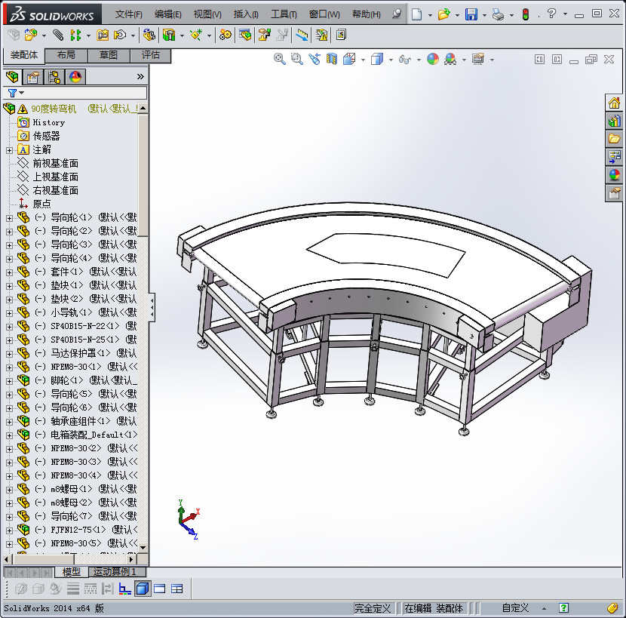The height and width of the screenshot is (618, 626).
Task: Open the 插入(I) menu
Action: pyautogui.click(x=246, y=14)
